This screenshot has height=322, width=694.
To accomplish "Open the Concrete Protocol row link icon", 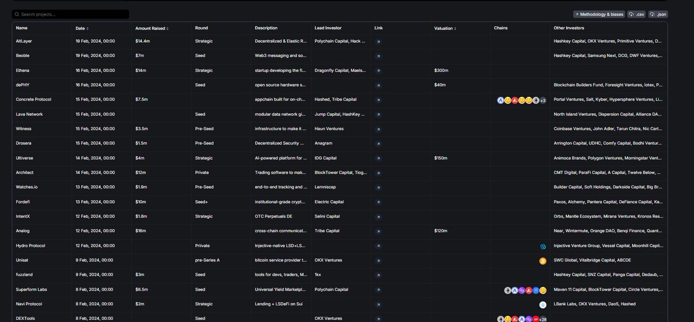I will tap(378, 100).
